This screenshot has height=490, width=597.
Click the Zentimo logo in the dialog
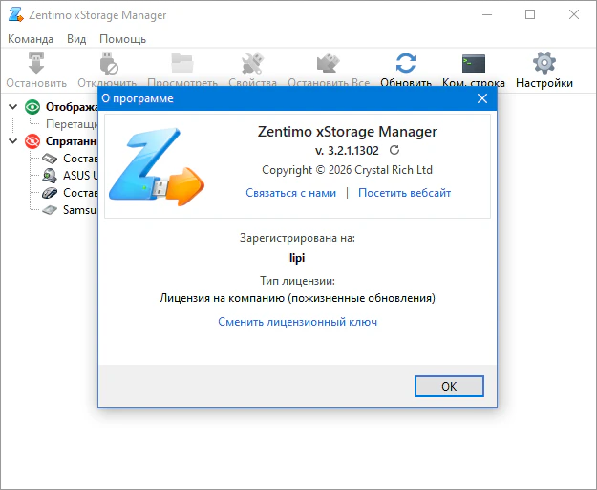click(165, 169)
